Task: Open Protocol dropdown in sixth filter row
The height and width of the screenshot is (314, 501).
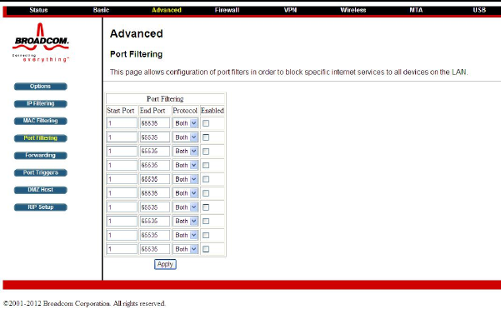Action: pyautogui.click(x=185, y=193)
